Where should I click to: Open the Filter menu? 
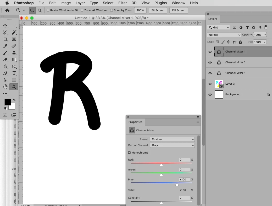click(x=123, y=3)
